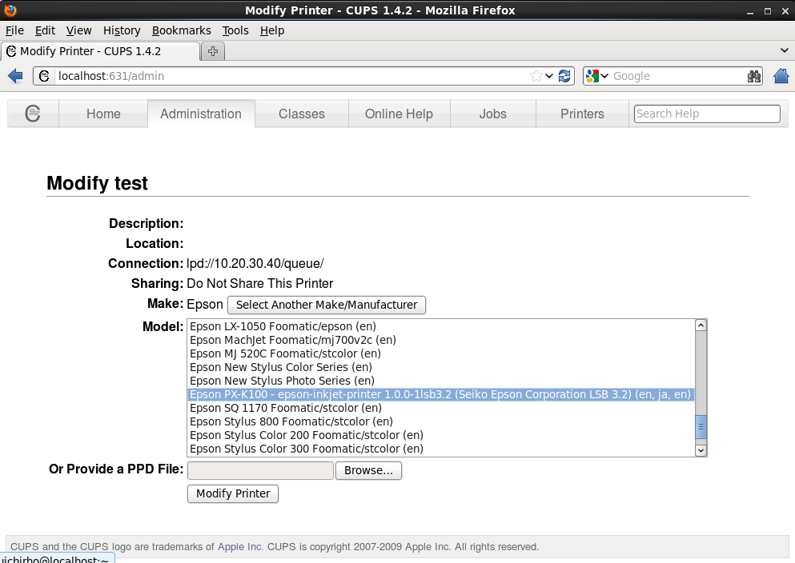The image size is (795, 563).
Task: Click the Firefox back arrow button
Action: click(16, 76)
